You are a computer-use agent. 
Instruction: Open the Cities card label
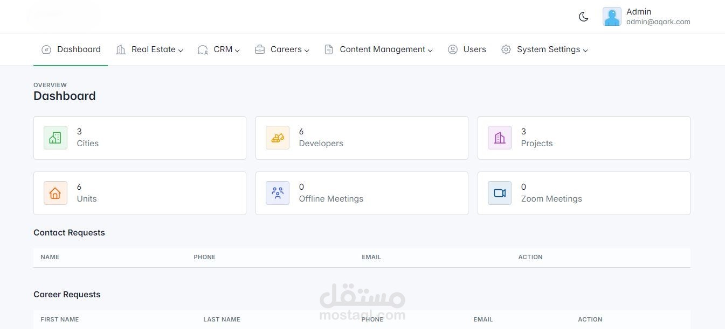tap(87, 144)
